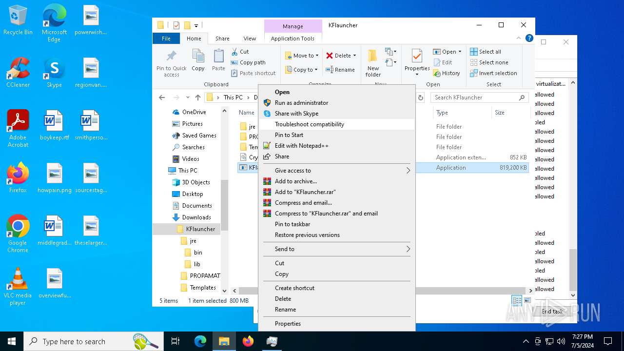The image size is (624, 351).
Task: Select CCleaner desktop icon
Action: click(x=18, y=73)
